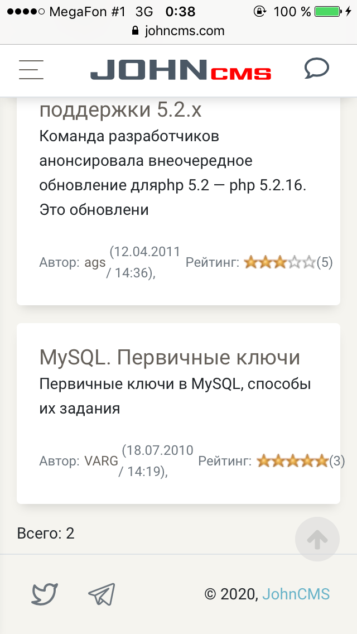Click the JohnCMS footer link
This screenshot has width=357, height=634.
pyautogui.click(x=296, y=594)
